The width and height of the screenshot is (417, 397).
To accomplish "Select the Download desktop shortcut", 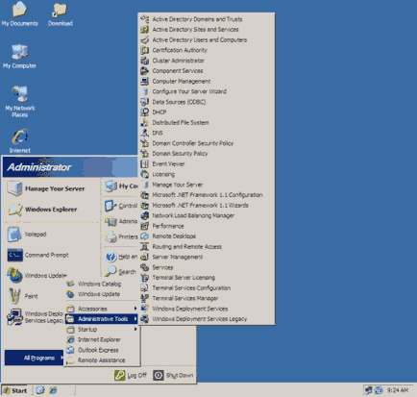I will [61, 14].
